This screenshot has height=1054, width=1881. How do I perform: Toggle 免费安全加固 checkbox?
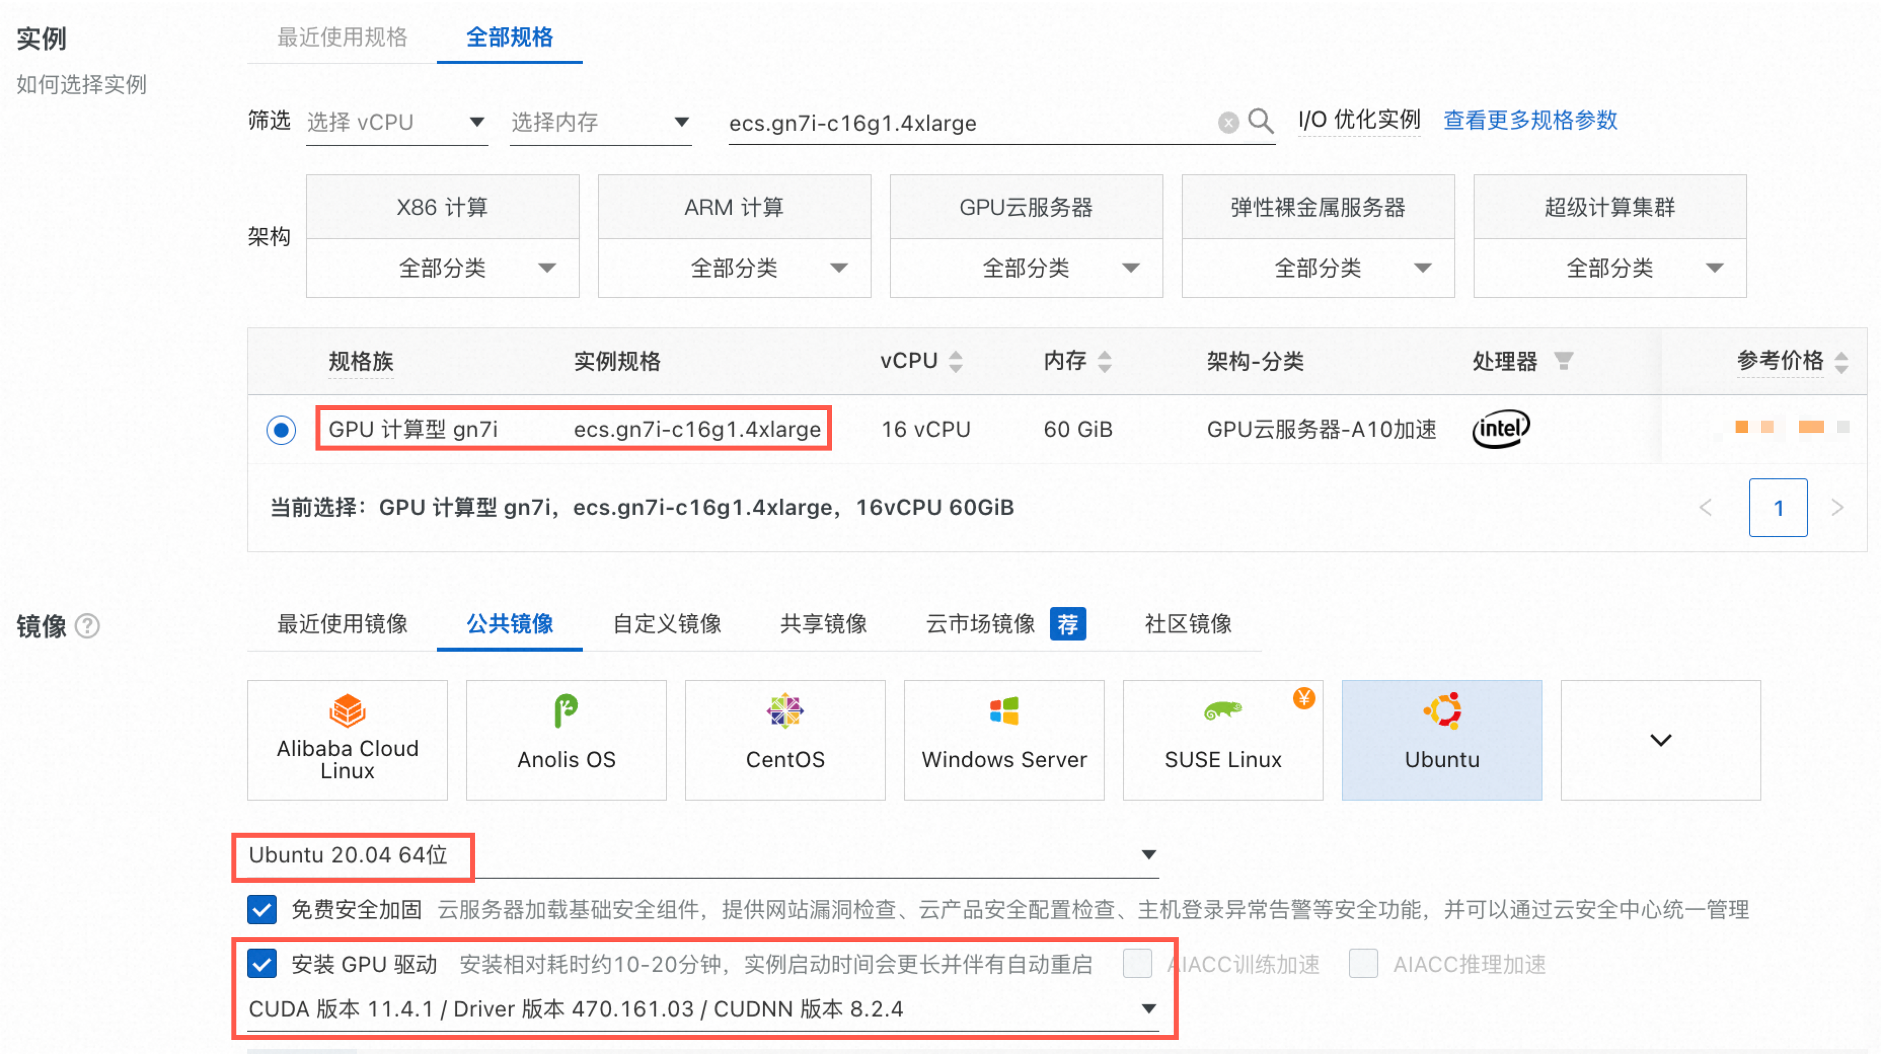[x=262, y=910]
